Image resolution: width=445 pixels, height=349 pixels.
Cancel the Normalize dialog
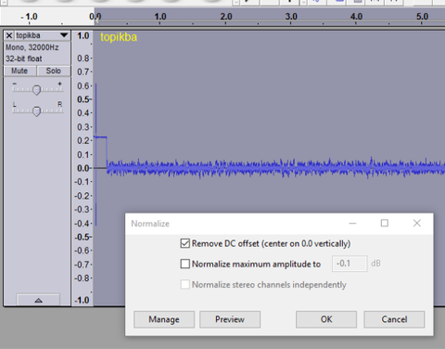394,319
